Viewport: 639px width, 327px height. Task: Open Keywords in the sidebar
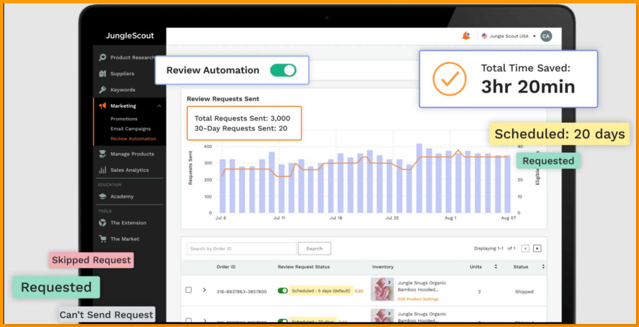pos(122,90)
